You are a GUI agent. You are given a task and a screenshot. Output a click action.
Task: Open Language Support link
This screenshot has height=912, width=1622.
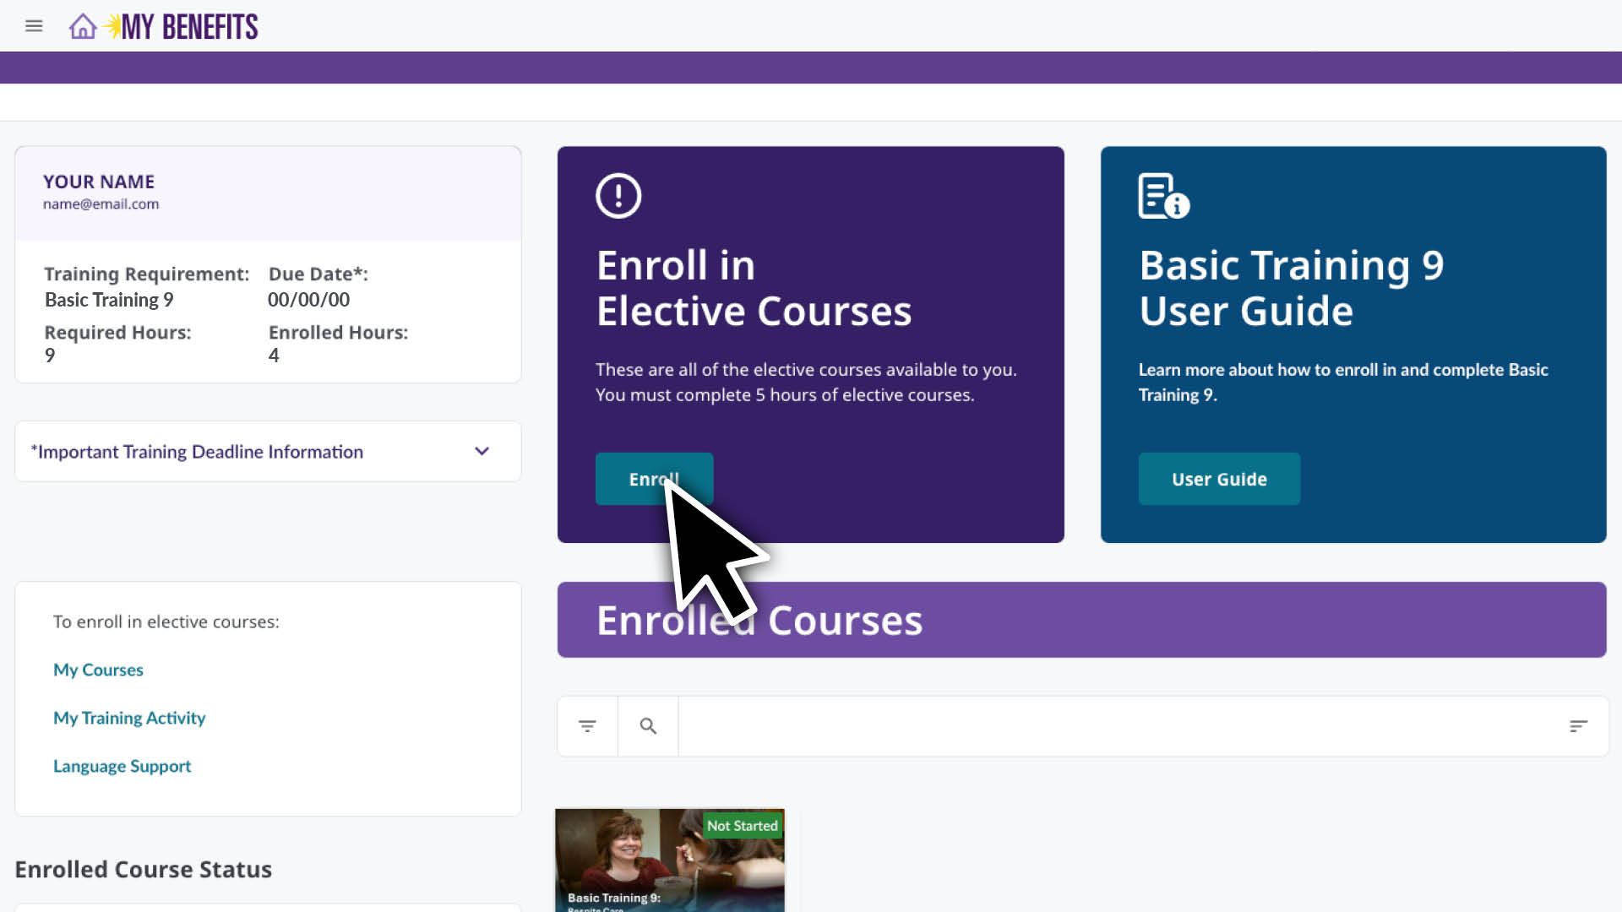click(122, 766)
